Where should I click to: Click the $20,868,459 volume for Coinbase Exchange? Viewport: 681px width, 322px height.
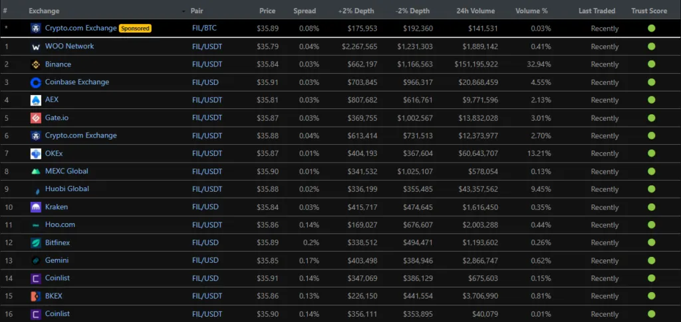477,82
